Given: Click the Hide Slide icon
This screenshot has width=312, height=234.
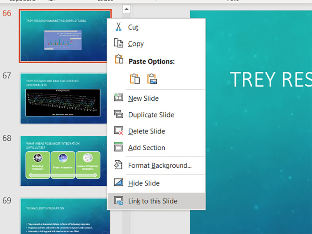Looking at the screenshot, I should 119,183.
